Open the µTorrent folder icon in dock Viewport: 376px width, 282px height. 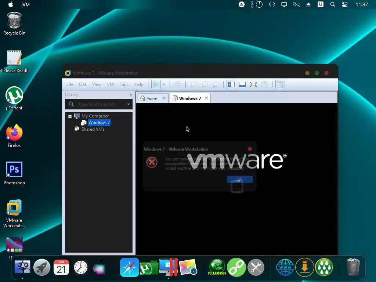(148, 268)
